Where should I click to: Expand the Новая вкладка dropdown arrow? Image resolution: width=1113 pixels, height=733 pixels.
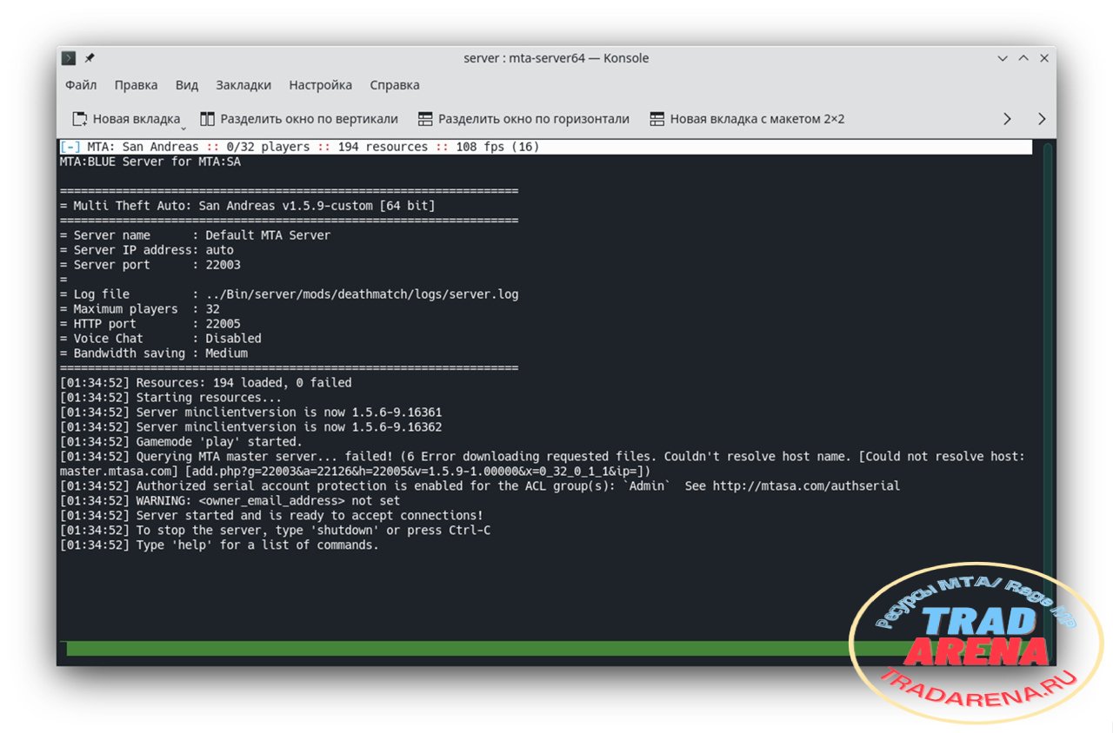coord(183,127)
